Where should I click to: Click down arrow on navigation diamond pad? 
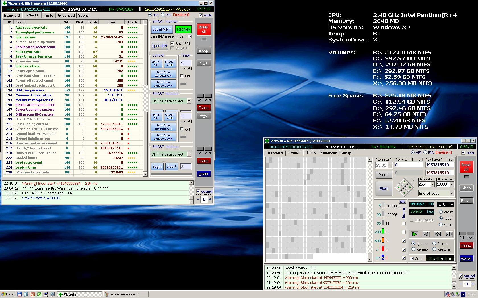(x=404, y=193)
